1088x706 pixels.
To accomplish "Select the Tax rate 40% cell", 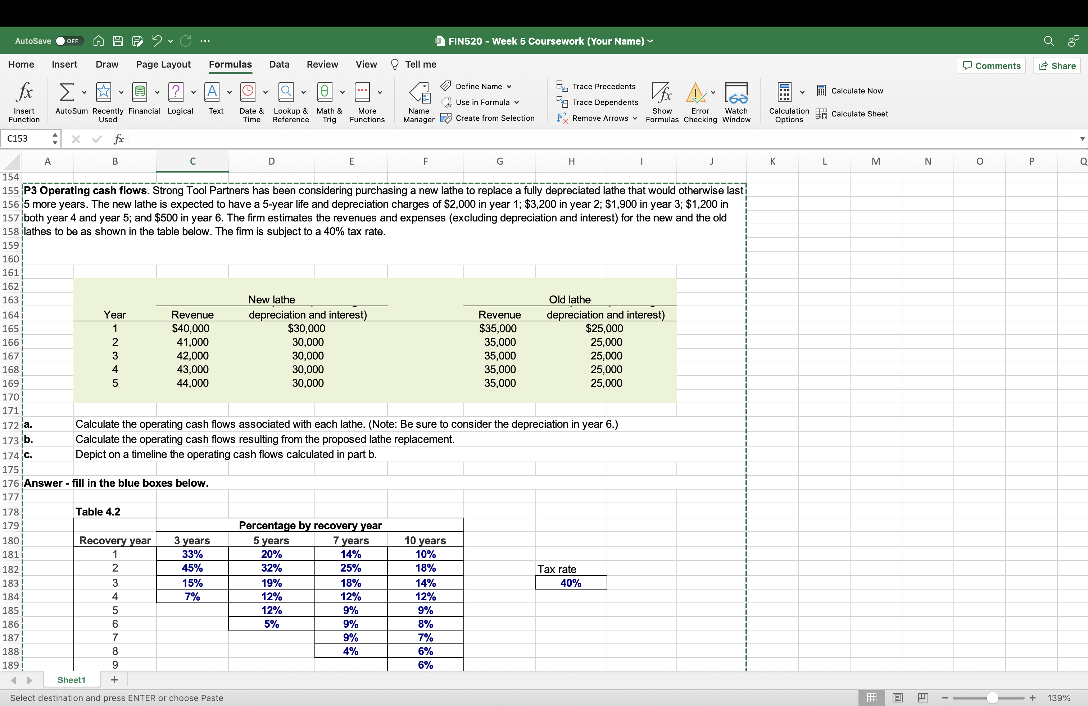I will point(571,583).
